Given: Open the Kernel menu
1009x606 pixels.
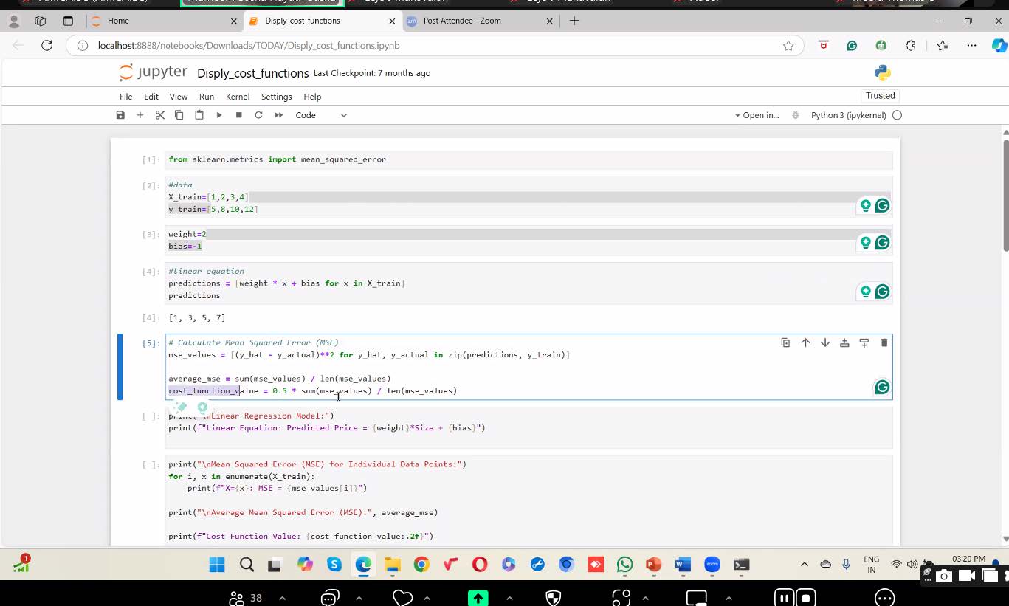Looking at the screenshot, I should click(x=238, y=97).
